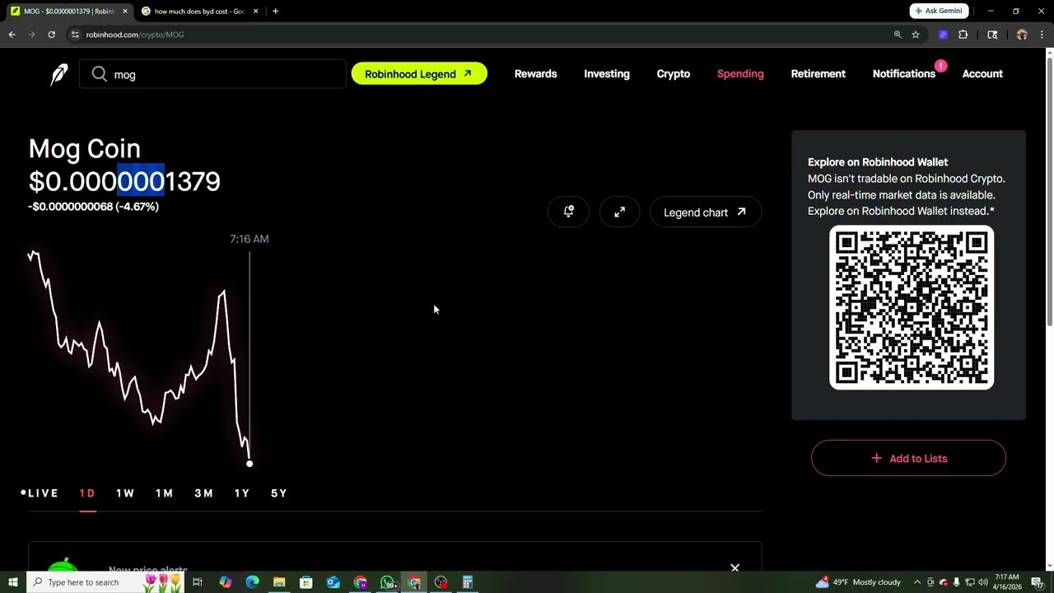Open the Windows Start menu
This screenshot has height=593, width=1054.
12,582
